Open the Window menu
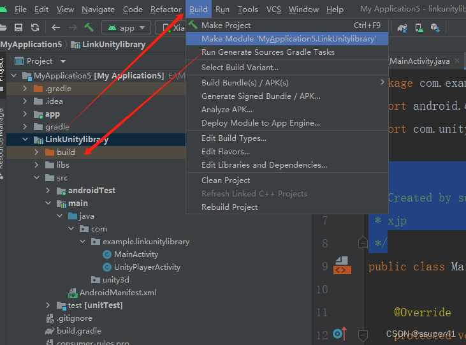The height and width of the screenshot is (345, 466). tap(303, 10)
